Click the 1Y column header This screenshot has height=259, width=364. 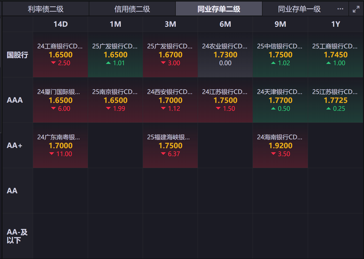[336, 24]
